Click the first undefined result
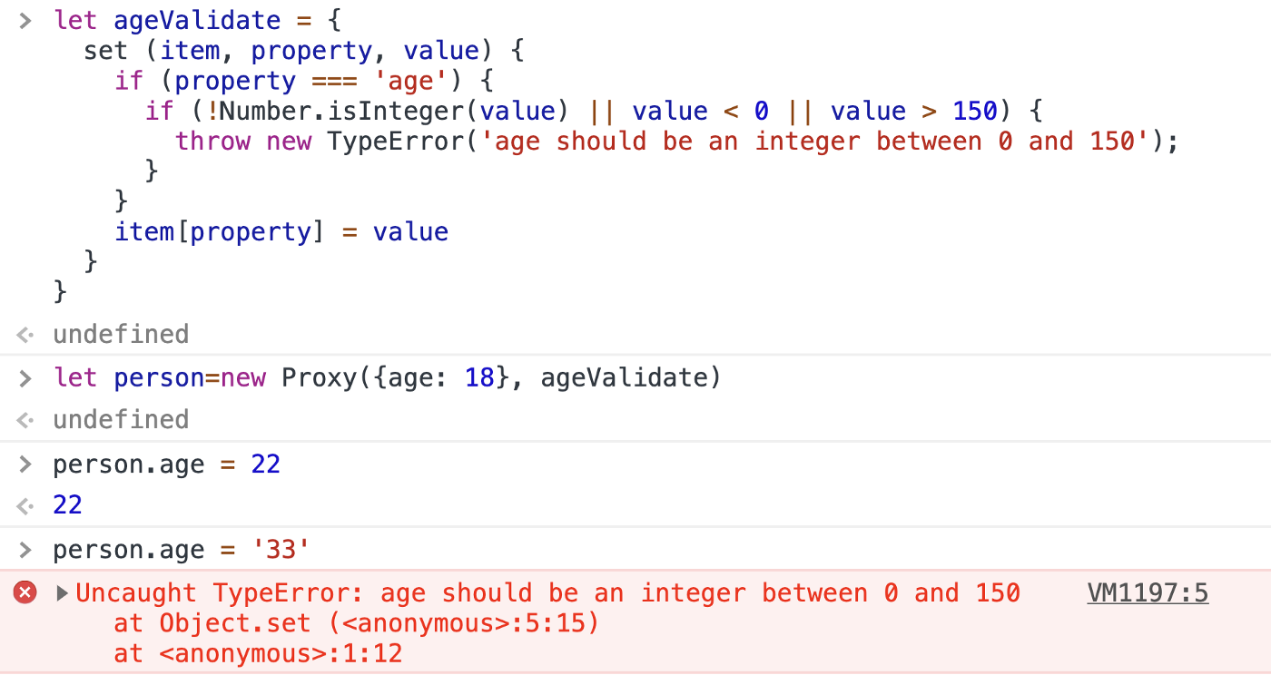1271x675 pixels. [121, 335]
